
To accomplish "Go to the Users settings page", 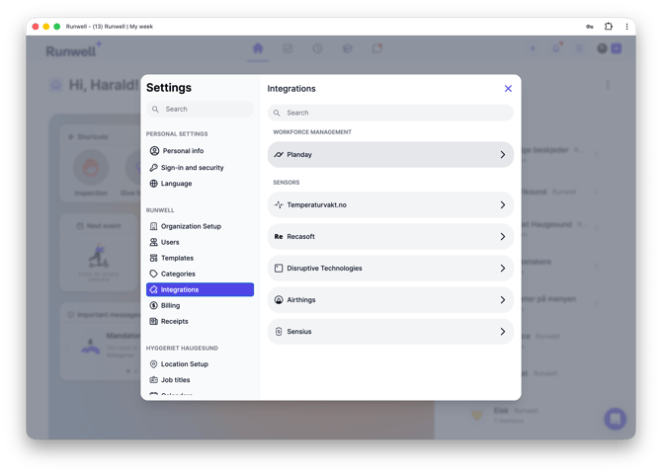I will pyautogui.click(x=200, y=242).
